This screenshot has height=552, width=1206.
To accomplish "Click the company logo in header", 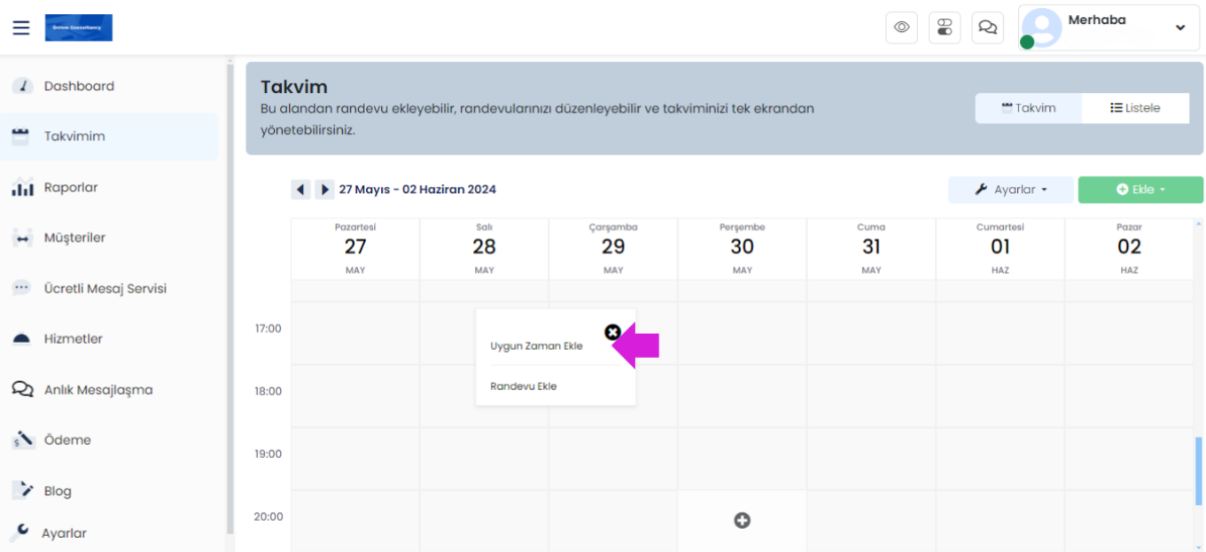I will tap(79, 27).
